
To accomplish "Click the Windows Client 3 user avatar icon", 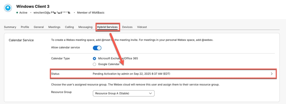I will pos(8,8).
